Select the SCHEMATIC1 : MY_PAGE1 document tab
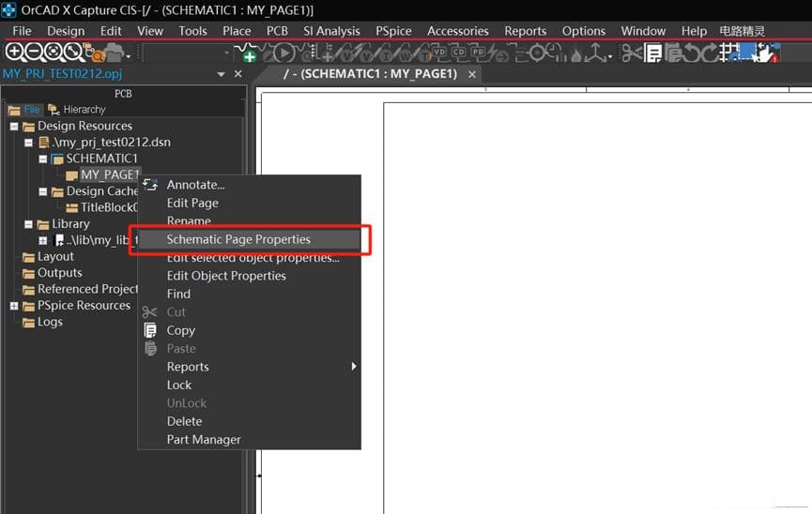 click(370, 74)
